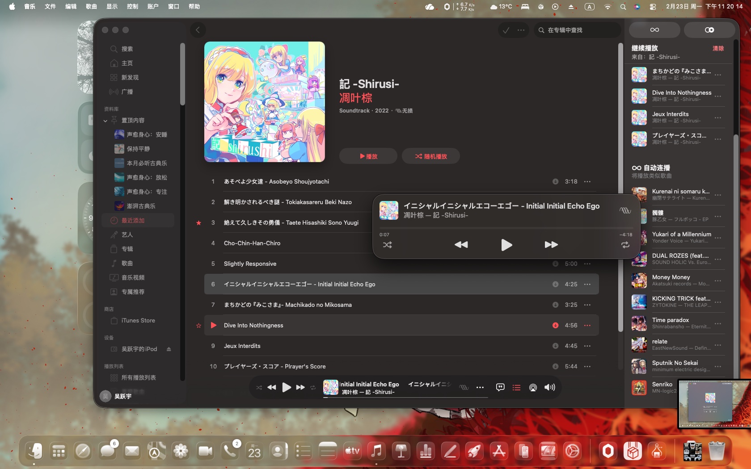Image resolution: width=751 pixels, height=469 pixels.
Task: Seek on the mini player progress bar
Action: [506, 228]
